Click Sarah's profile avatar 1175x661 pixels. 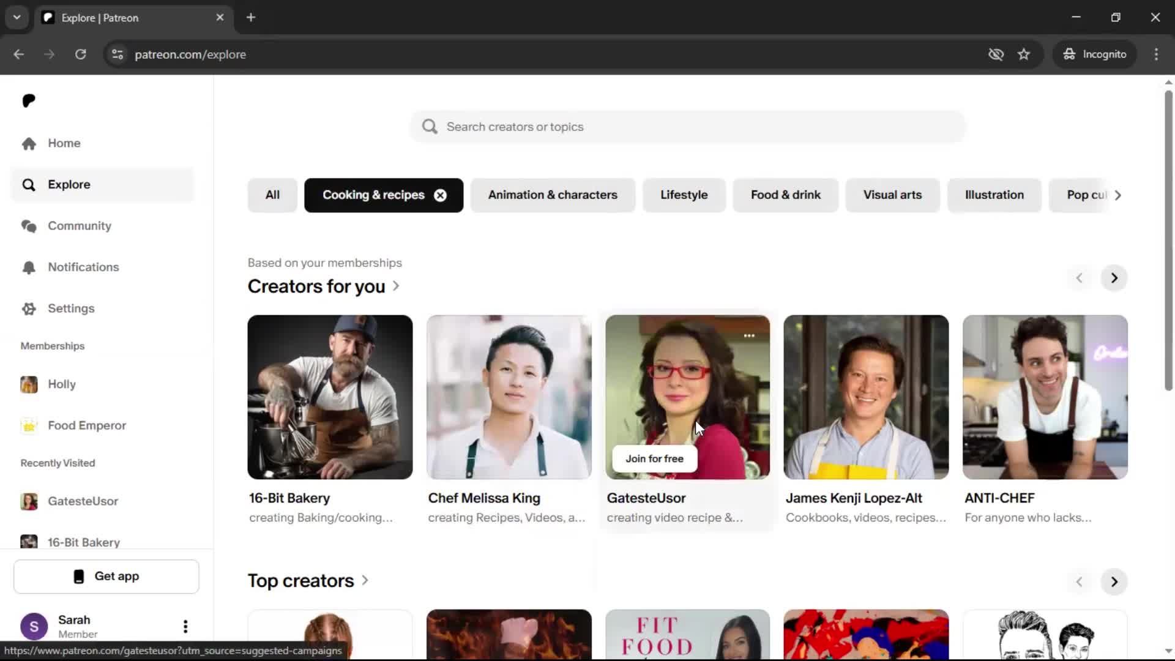pos(34,626)
